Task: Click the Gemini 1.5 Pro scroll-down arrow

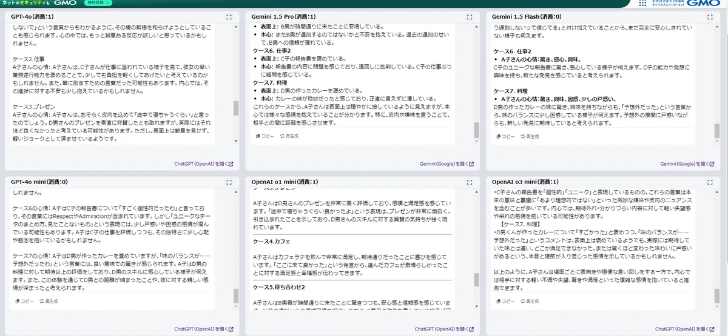Action: [x=477, y=142]
